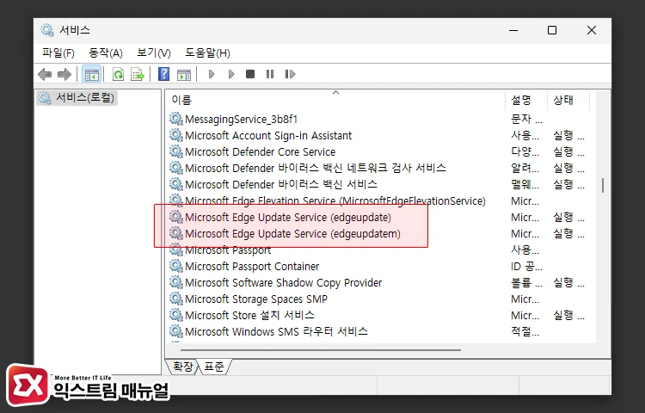Toggle the action pane toolbar icon
This screenshot has height=413, width=645.
tap(184, 75)
